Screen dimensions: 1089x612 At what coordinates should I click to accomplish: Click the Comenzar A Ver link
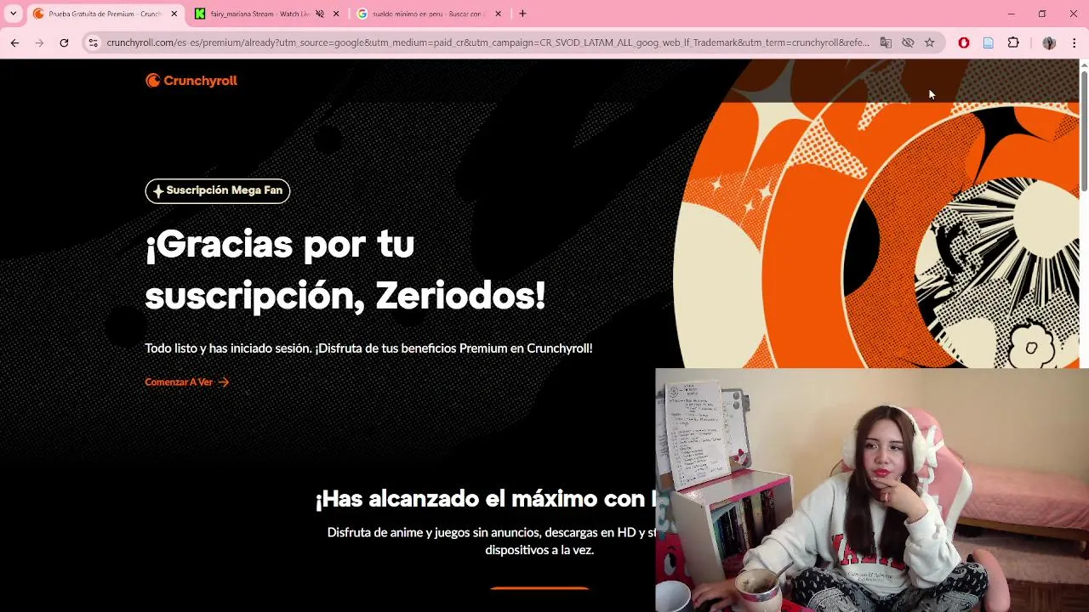179,382
